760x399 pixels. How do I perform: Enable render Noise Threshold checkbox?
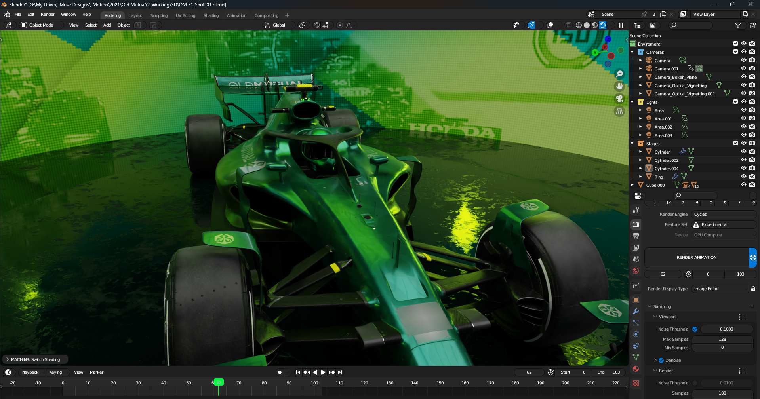click(695, 383)
